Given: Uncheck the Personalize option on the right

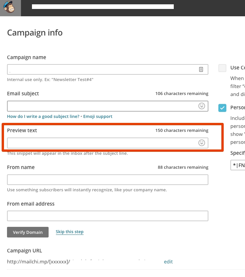Looking at the screenshot, I should (x=222, y=108).
